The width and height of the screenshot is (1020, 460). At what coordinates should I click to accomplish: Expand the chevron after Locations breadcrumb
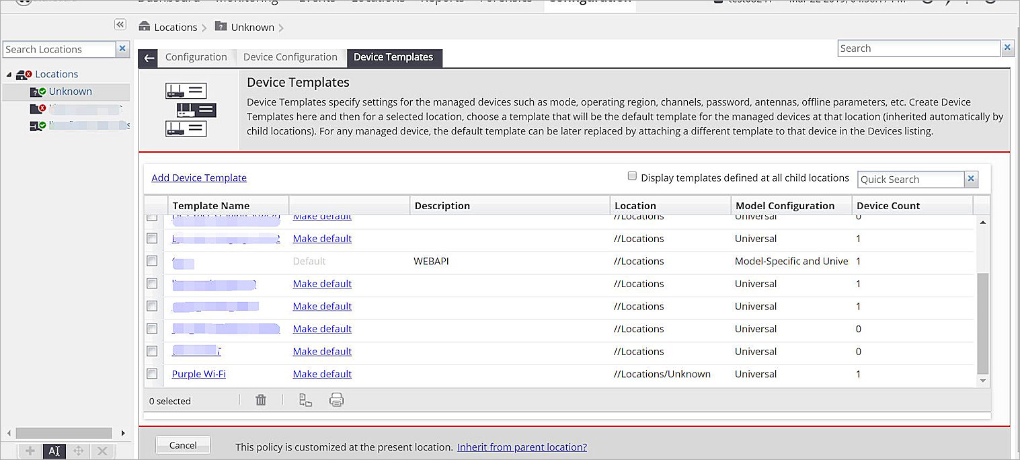click(x=204, y=28)
